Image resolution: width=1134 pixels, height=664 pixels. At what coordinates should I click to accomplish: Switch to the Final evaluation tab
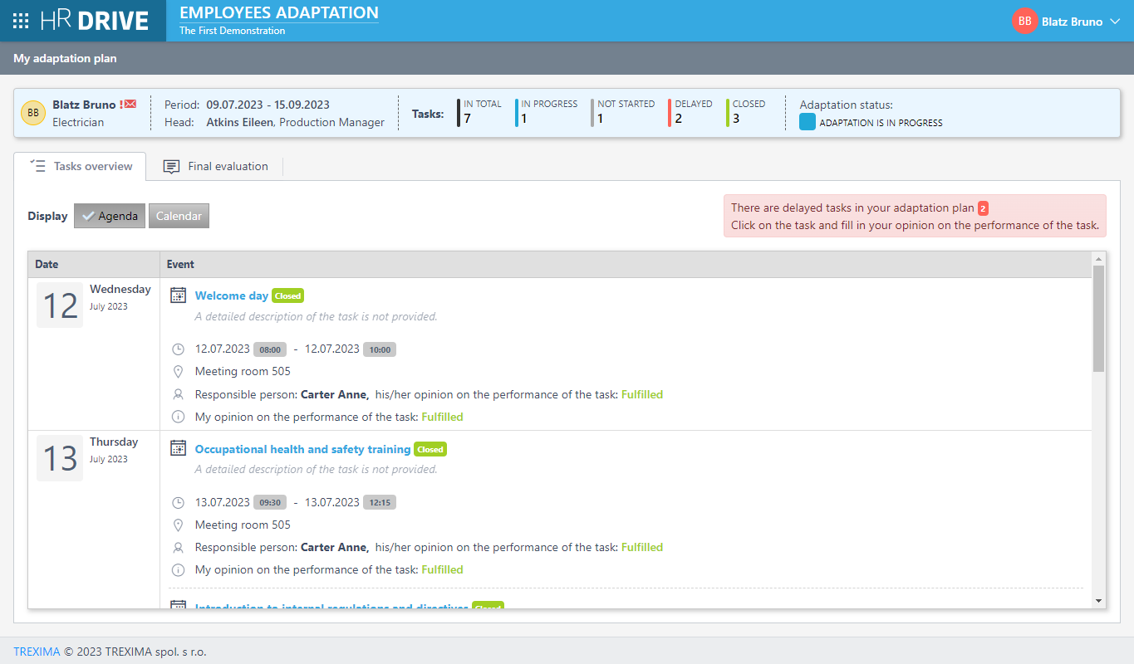pyautogui.click(x=217, y=166)
